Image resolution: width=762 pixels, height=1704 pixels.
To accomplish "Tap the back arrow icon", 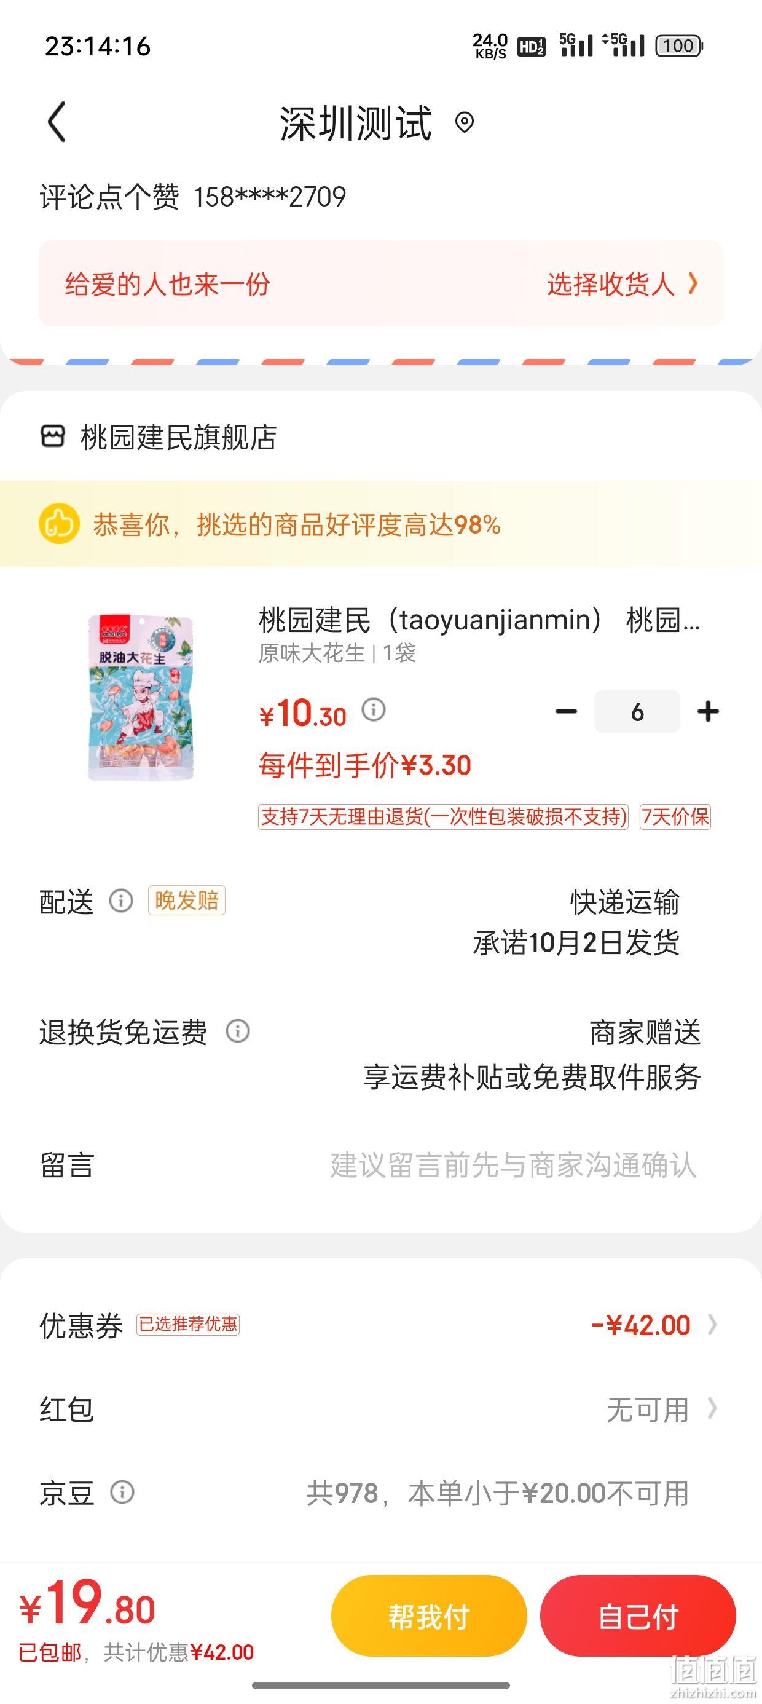I will click(x=57, y=122).
